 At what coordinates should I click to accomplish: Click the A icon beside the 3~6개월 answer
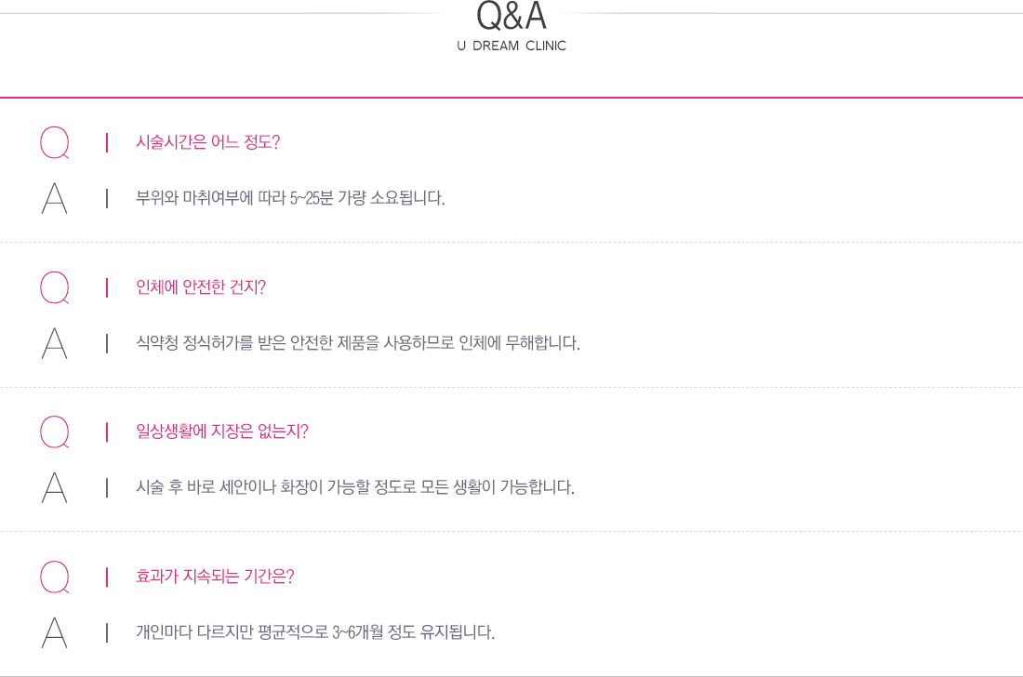click(x=55, y=632)
